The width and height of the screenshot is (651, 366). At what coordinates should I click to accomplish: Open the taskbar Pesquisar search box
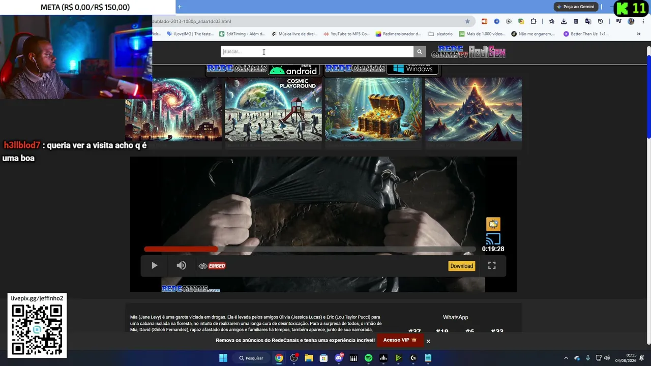tap(252, 358)
